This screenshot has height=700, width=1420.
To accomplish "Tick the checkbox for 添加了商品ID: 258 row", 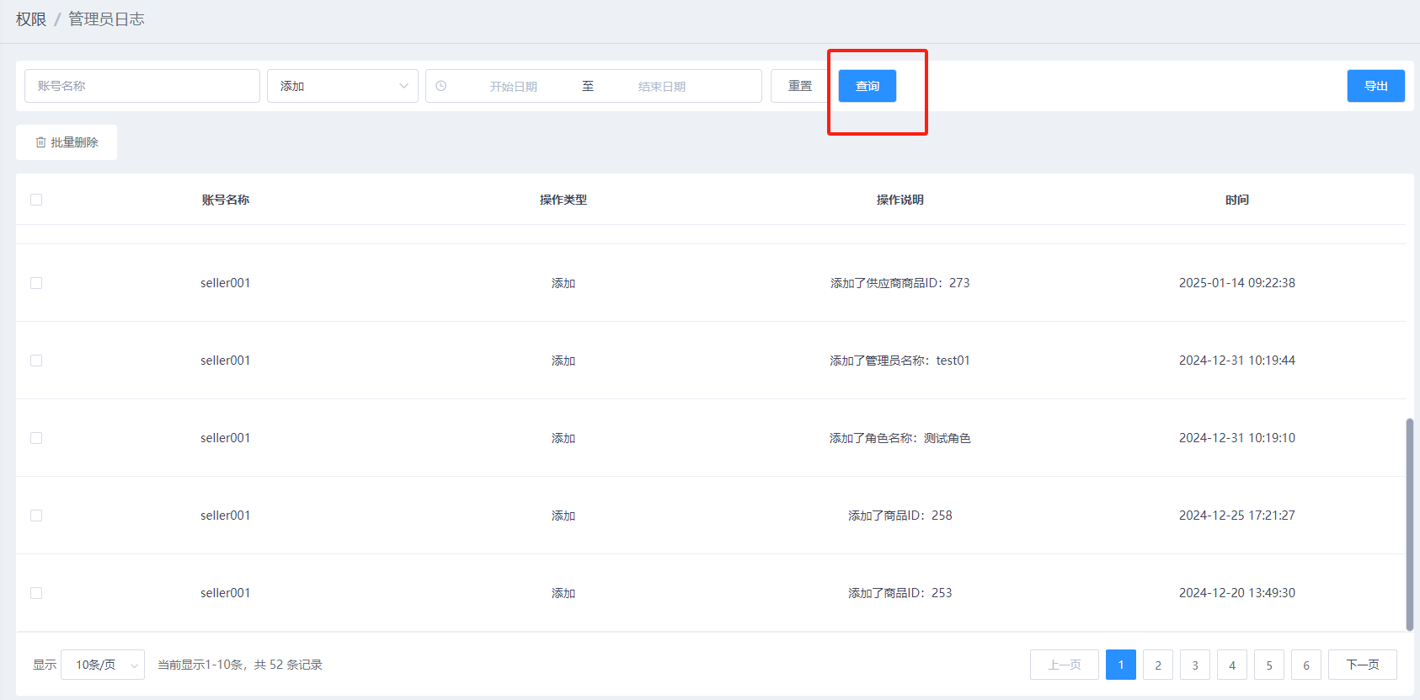I will click(36, 516).
